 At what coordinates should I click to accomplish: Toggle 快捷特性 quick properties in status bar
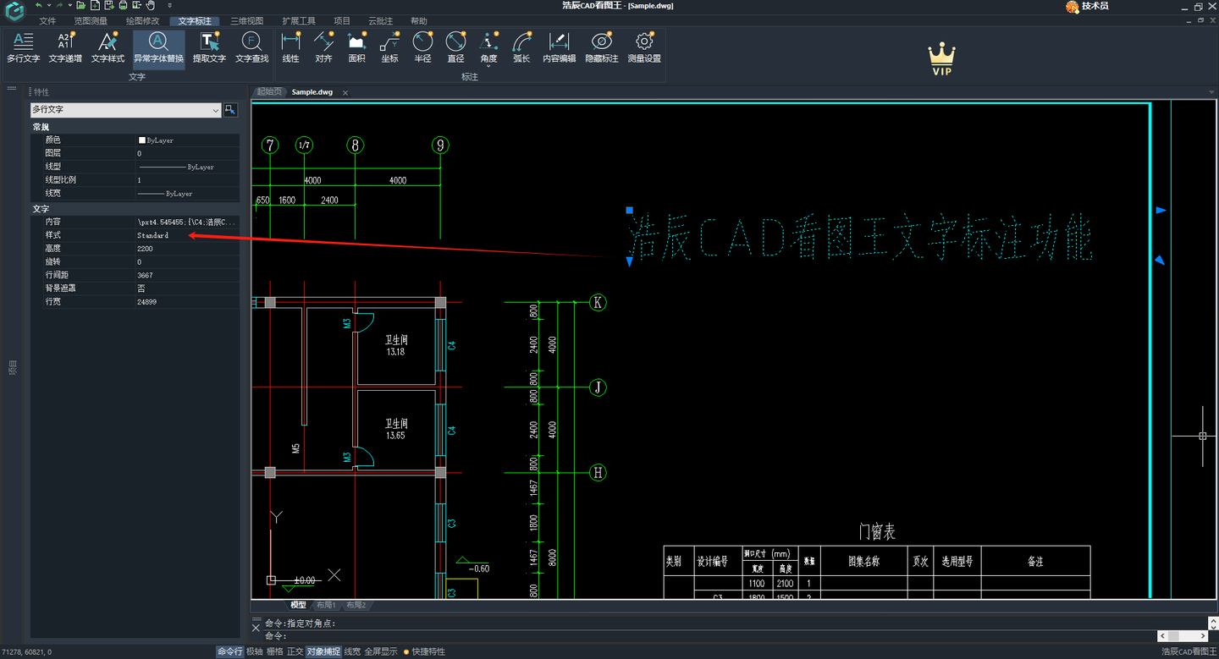[x=424, y=651]
